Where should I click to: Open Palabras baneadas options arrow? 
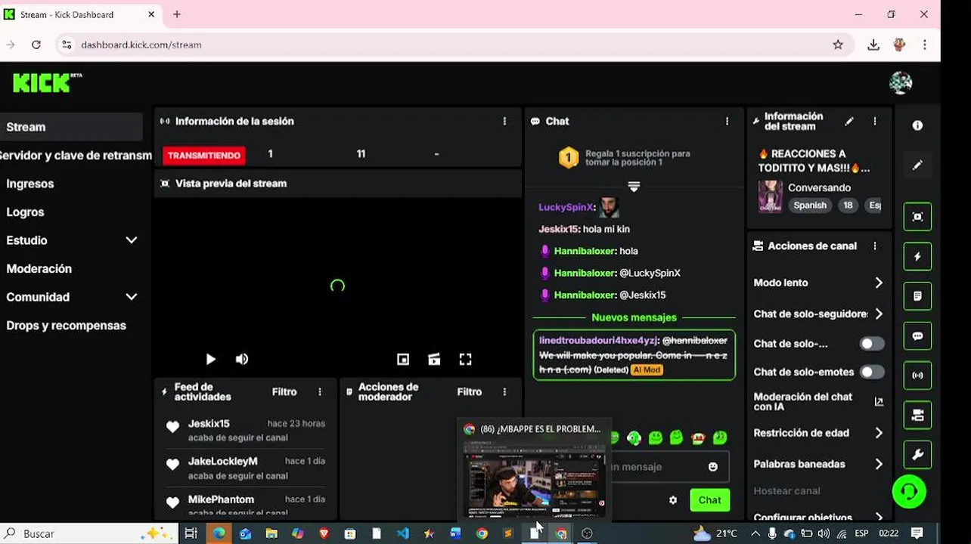click(879, 464)
